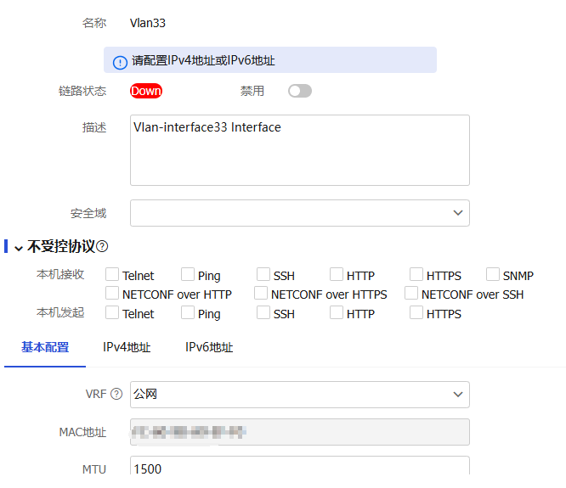
Task: Check HTTPS in the 本机发起 row
Action: (416, 313)
